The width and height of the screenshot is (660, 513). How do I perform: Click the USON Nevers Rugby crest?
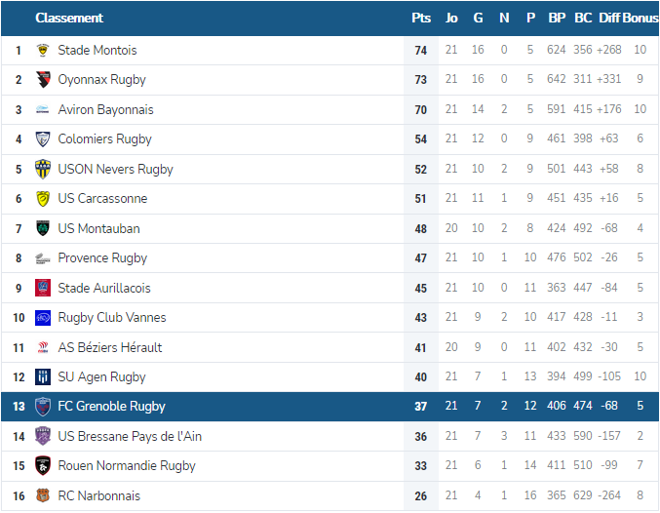[x=43, y=170]
